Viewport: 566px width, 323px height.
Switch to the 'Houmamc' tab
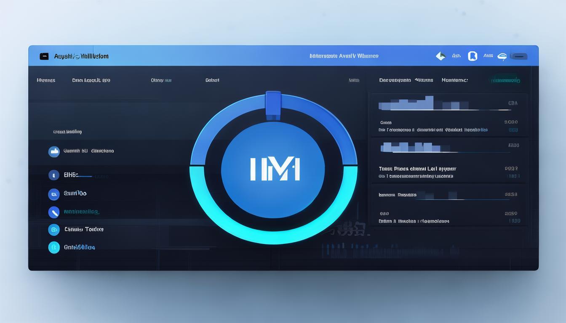(x=454, y=80)
